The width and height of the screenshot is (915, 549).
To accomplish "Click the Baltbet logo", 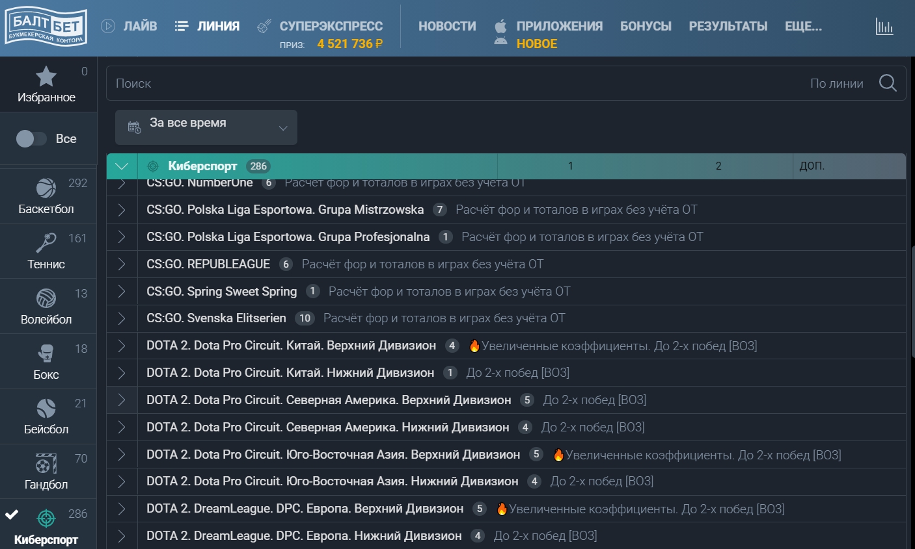I will [x=46, y=27].
